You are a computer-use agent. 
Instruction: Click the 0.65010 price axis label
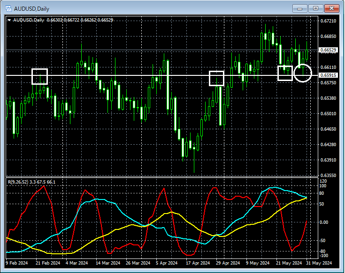(x=328, y=114)
